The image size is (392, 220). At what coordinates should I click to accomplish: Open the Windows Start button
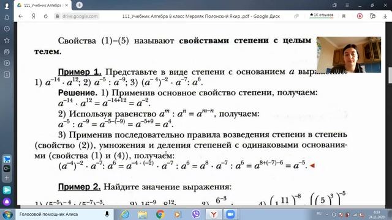point(7,215)
